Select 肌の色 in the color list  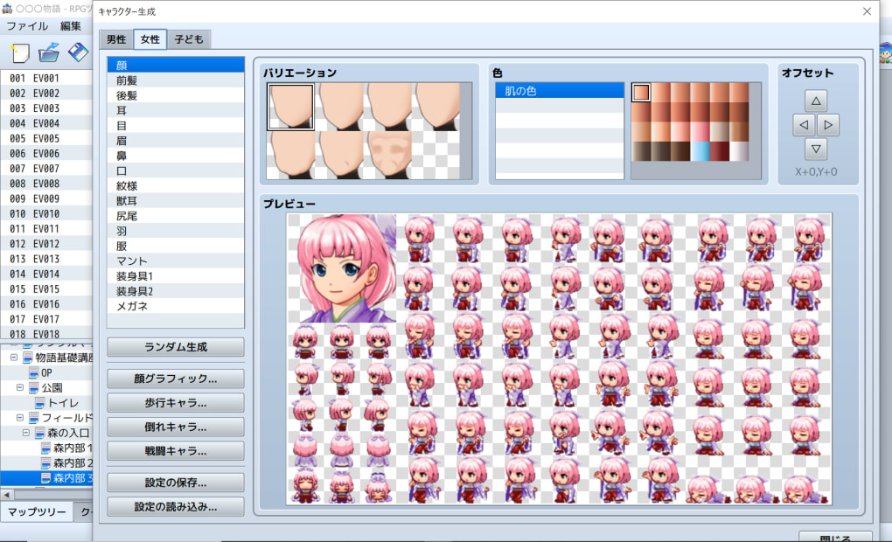(560, 90)
